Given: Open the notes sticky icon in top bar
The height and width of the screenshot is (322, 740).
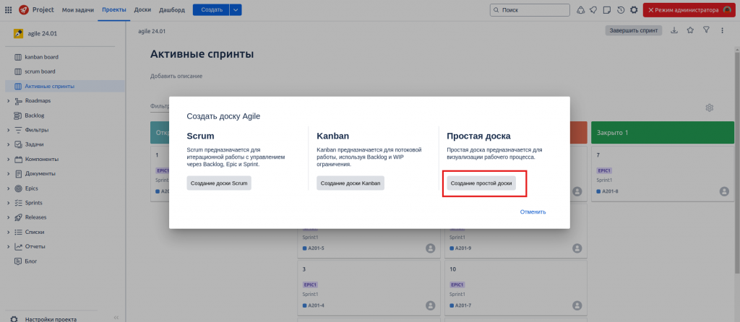Looking at the screenshot, I should 607,10.
